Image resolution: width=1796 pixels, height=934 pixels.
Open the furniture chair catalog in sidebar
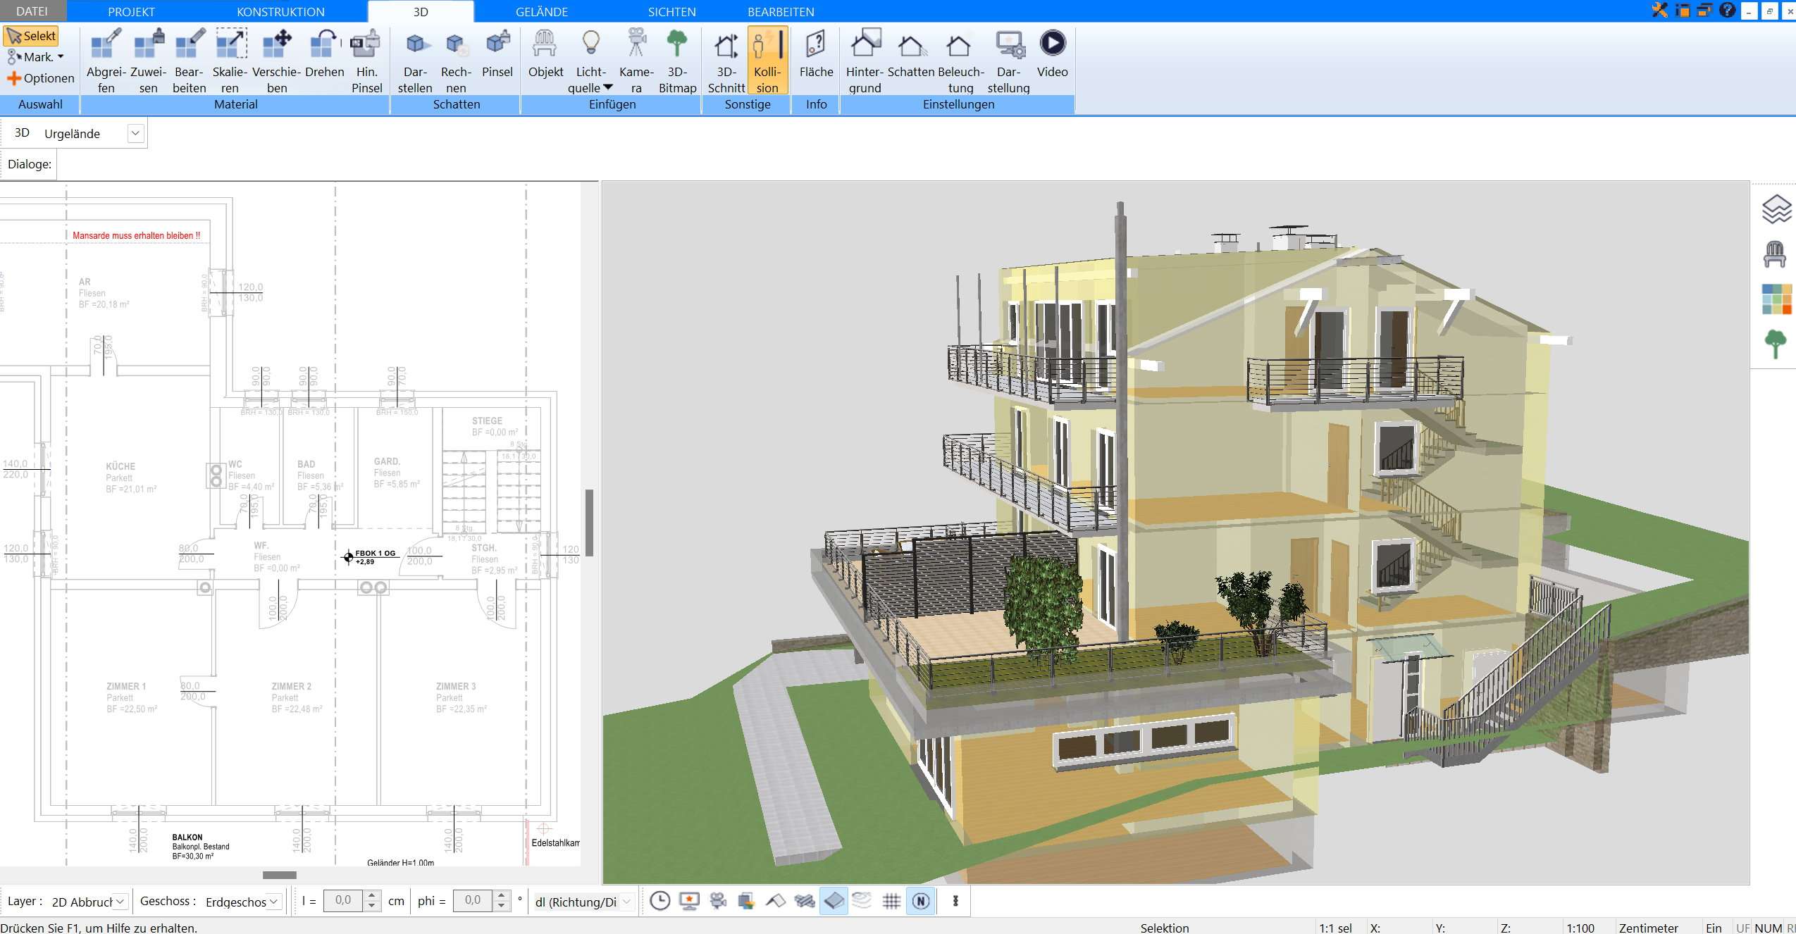(1776, 254)
